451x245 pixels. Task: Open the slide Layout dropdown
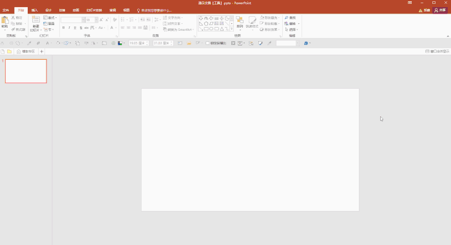pos(50,17)
